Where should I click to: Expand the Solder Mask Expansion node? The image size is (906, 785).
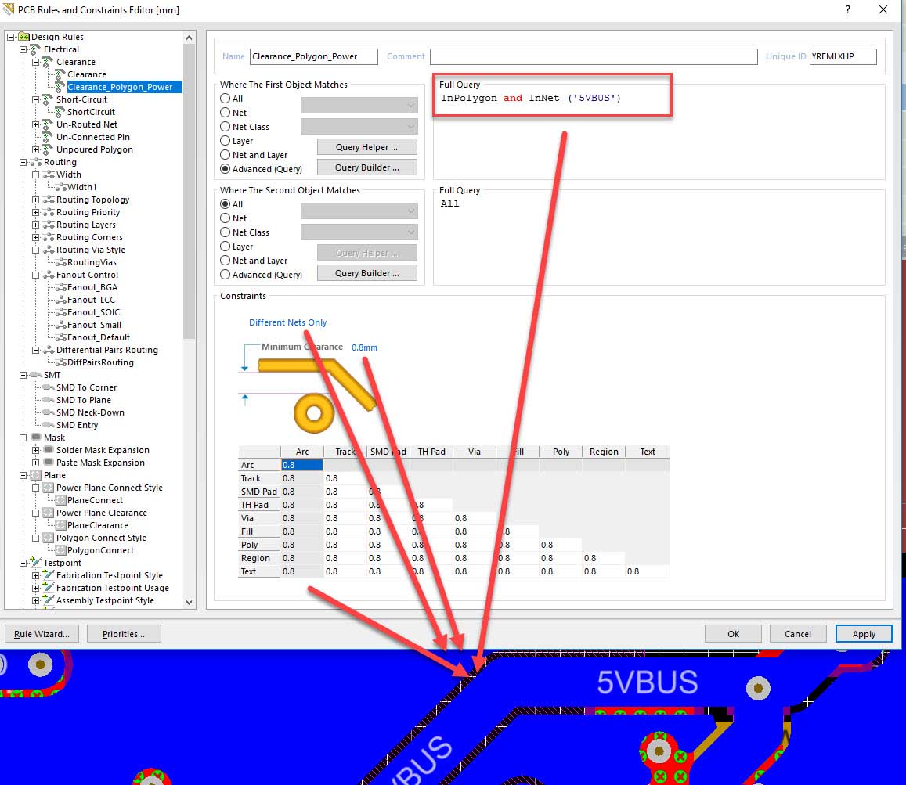(x=35, y=450)
